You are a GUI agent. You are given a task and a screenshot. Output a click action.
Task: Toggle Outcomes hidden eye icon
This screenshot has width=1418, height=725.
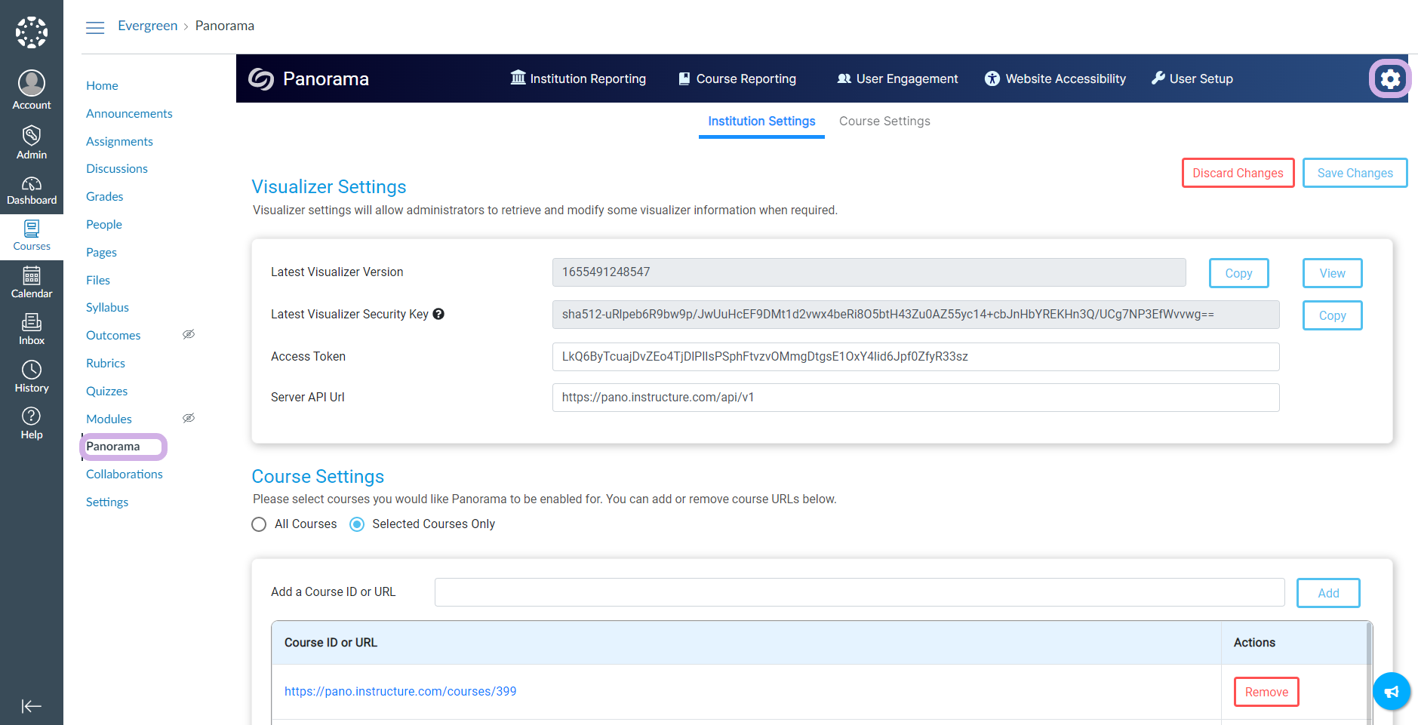[189, 334]
